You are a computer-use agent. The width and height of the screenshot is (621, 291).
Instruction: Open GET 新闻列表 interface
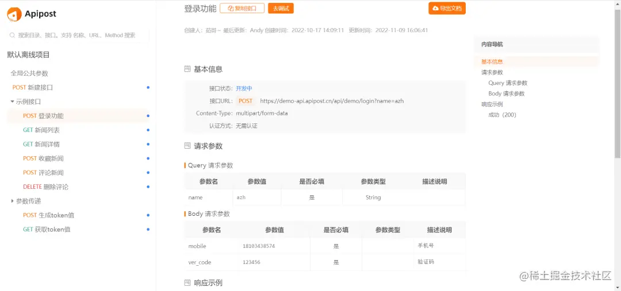(41, 130)
